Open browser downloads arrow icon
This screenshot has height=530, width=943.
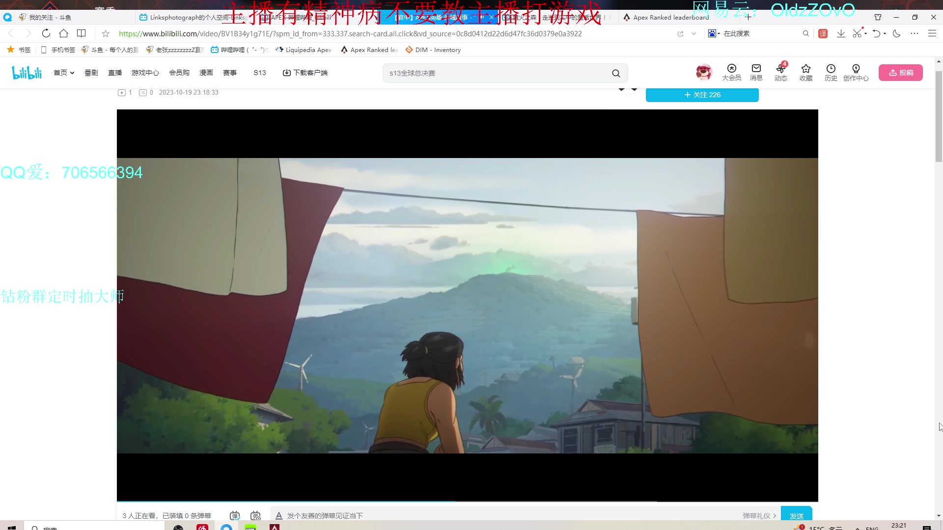[841, 33]
